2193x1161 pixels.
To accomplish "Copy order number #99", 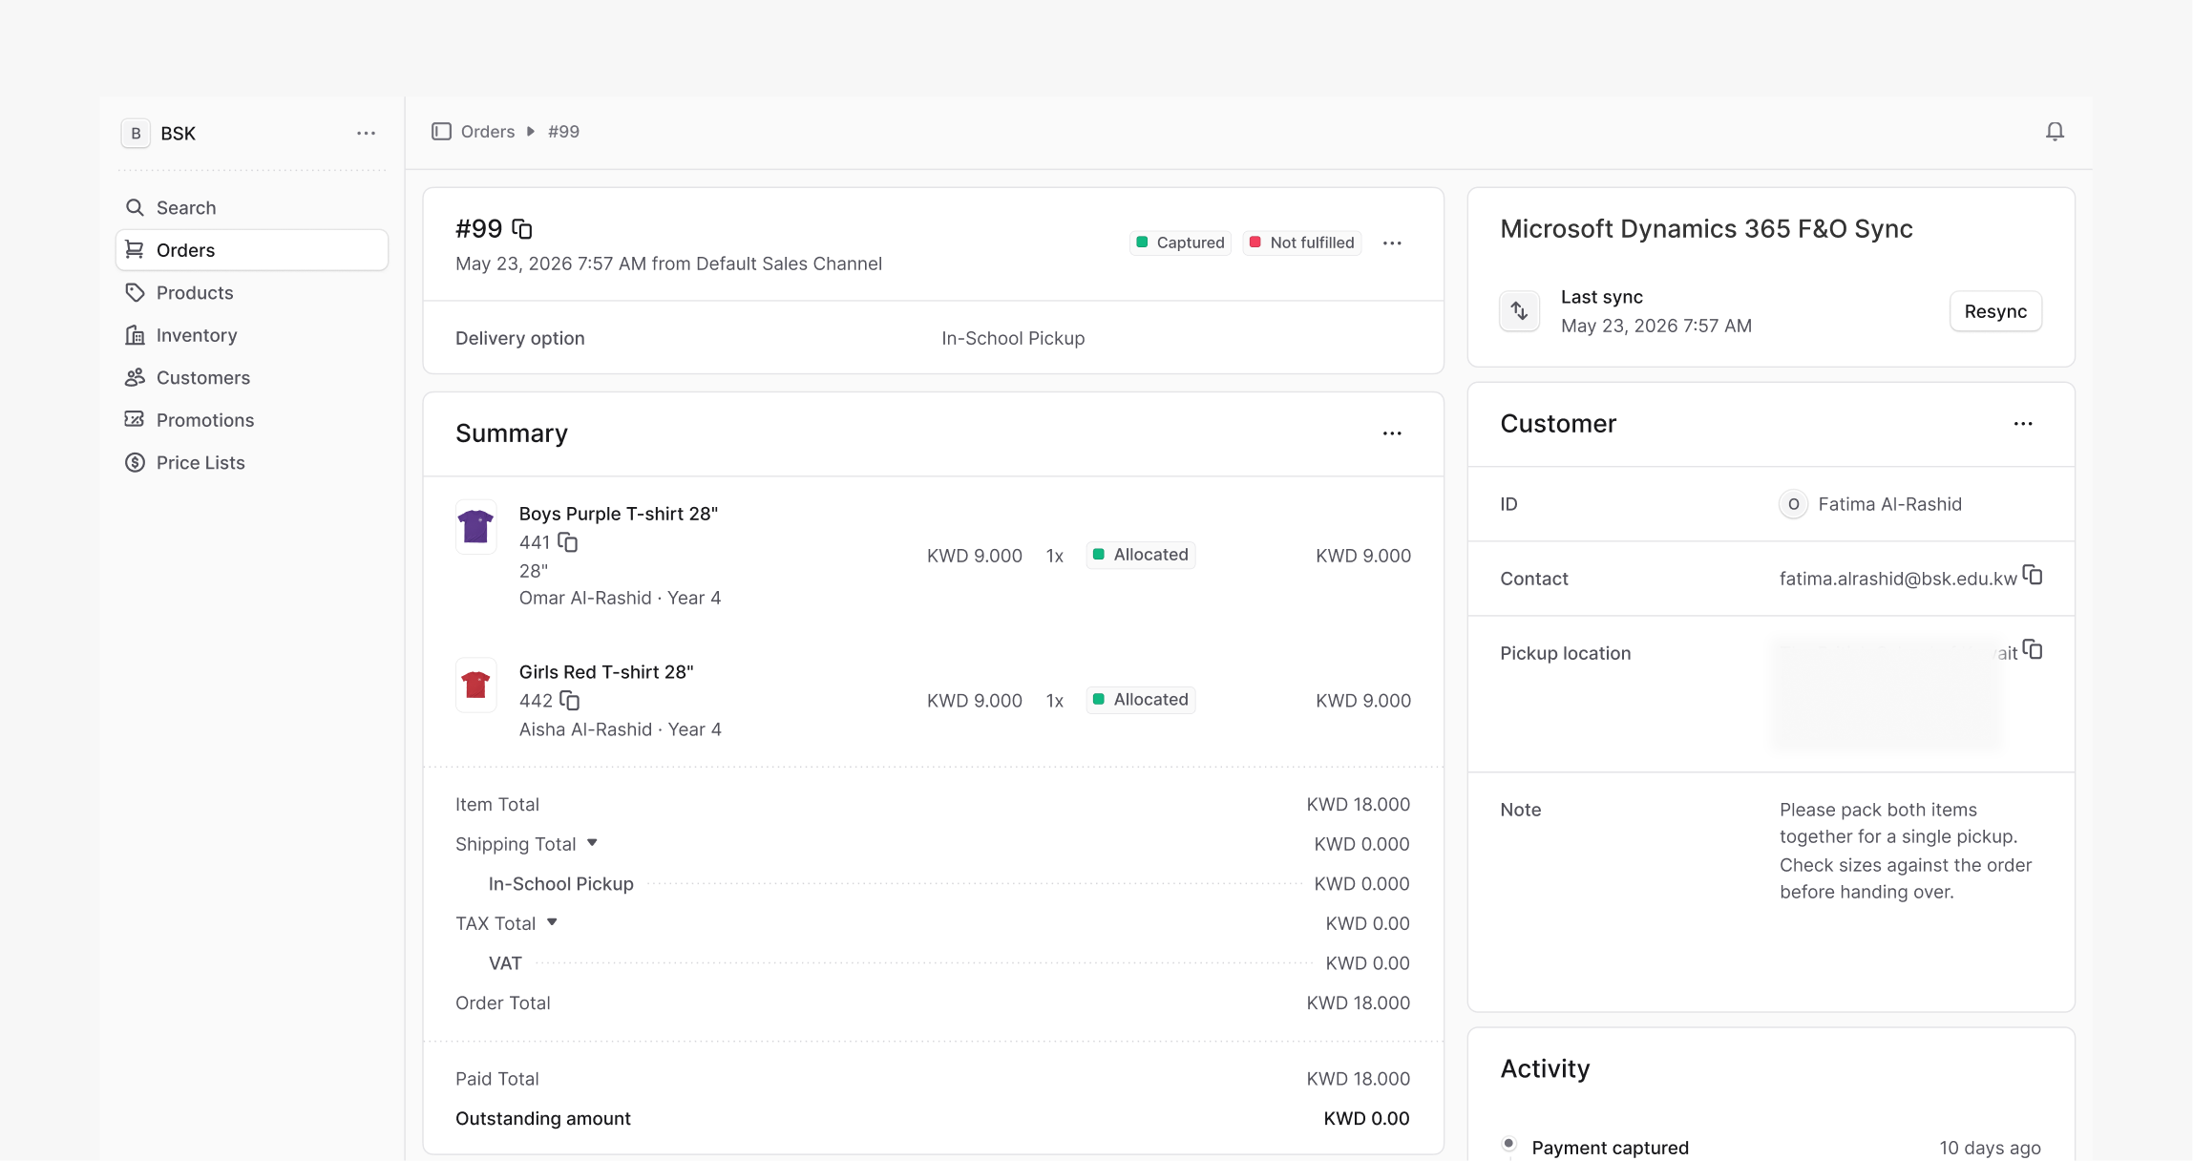I will coord(522,229).
